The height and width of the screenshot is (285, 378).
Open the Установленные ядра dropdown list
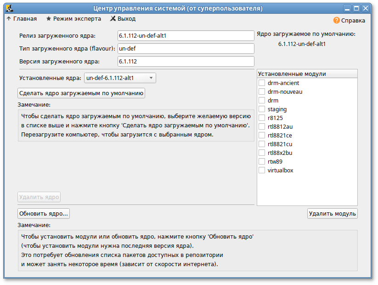tap(120, 78)
